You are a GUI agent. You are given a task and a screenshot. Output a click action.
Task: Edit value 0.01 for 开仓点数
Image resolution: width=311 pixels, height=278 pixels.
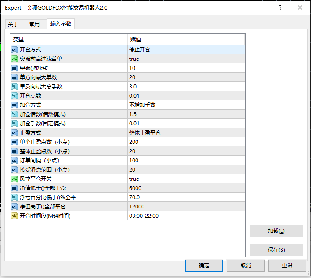(186, 96)
